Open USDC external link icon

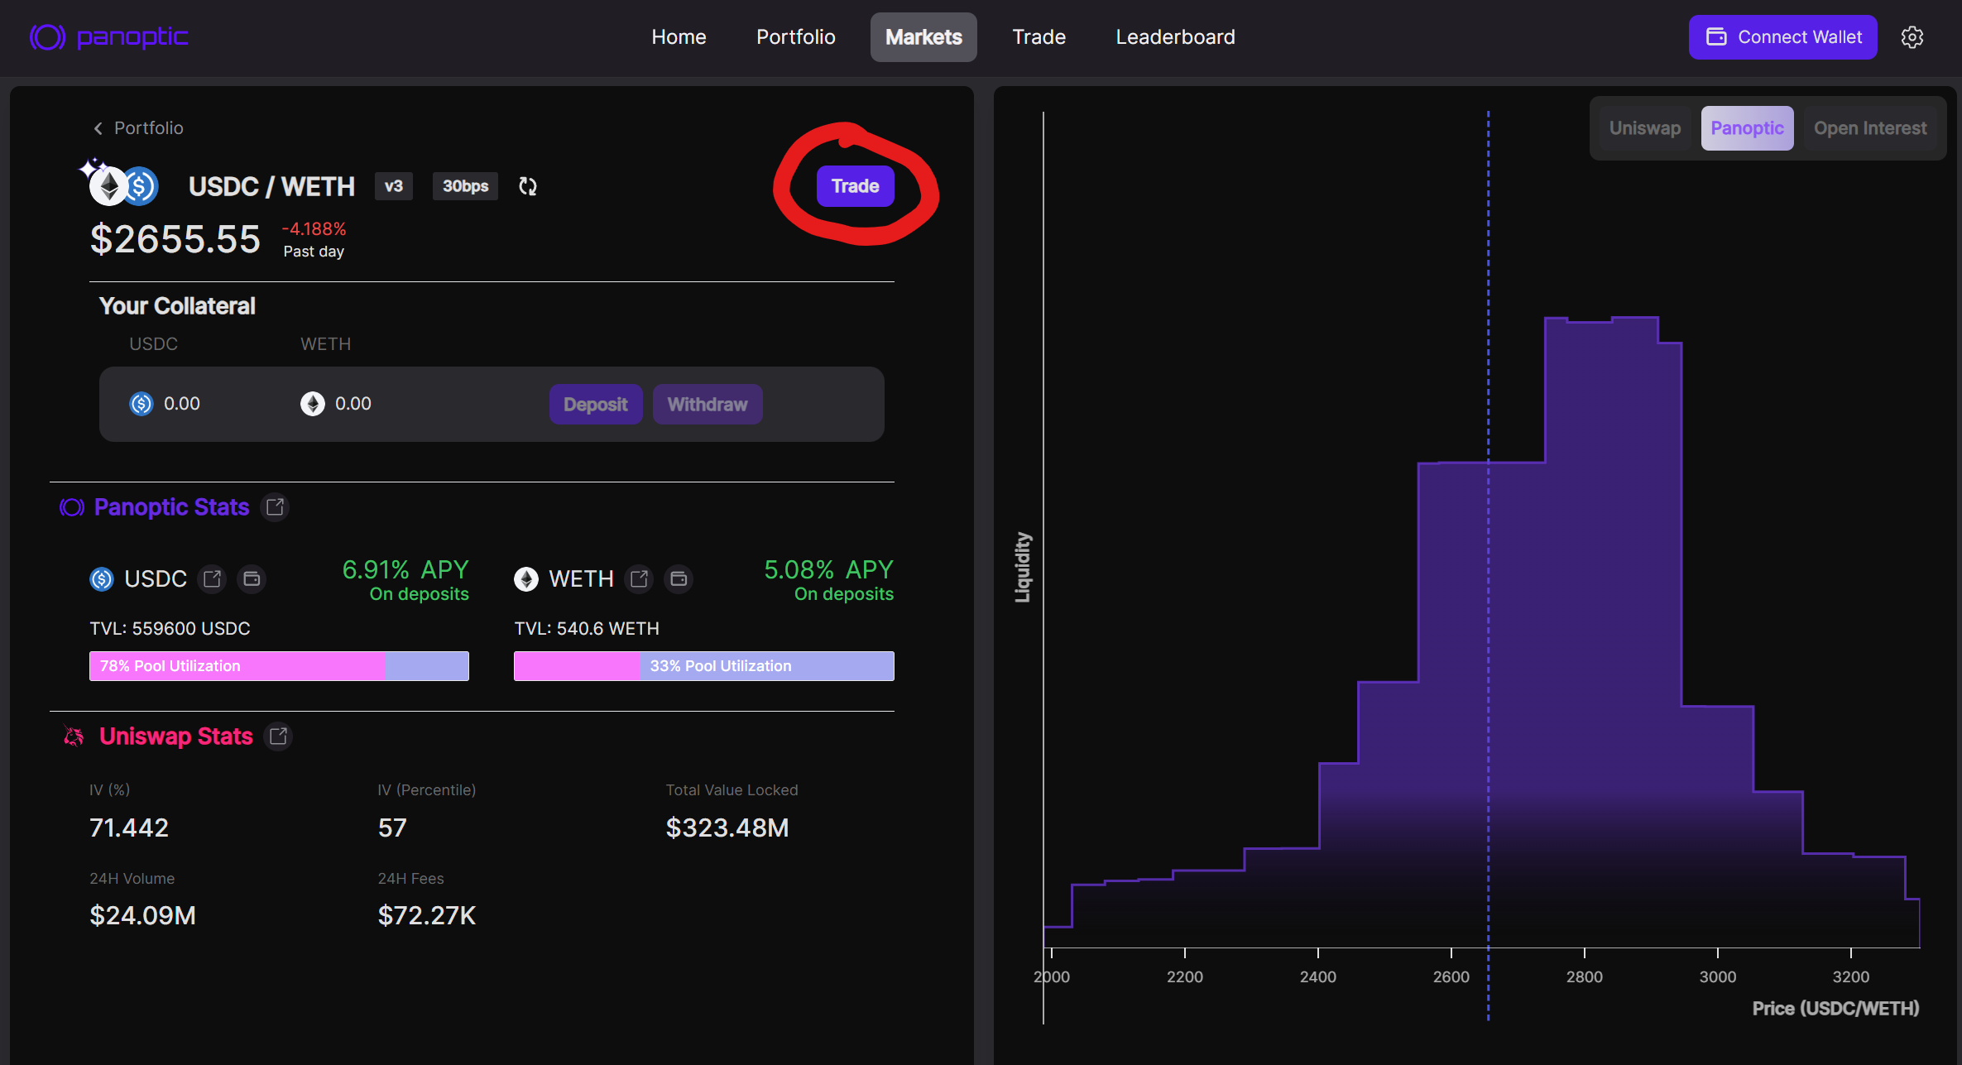click(213, 578)
